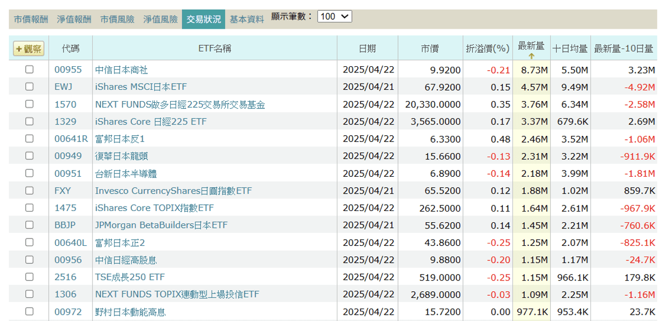Switch to the 淨值報酬 tab
This screenshot has width=659, height=321.
[74, 19]
